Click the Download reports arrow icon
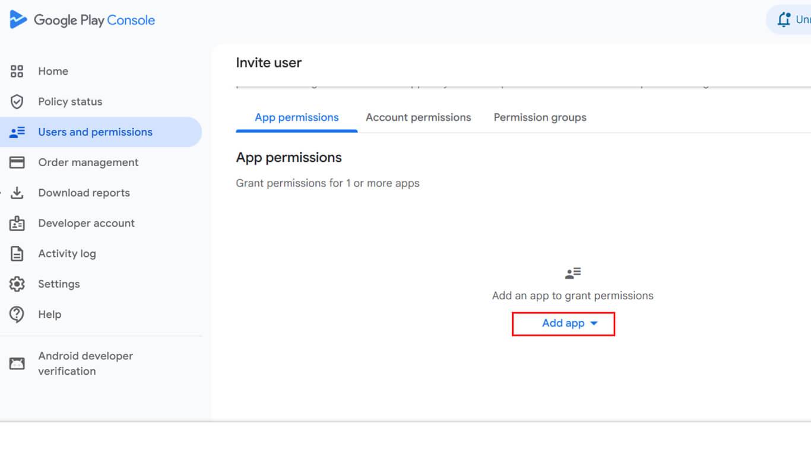Viewport: 811px width, 456px height. click(17, 193)
